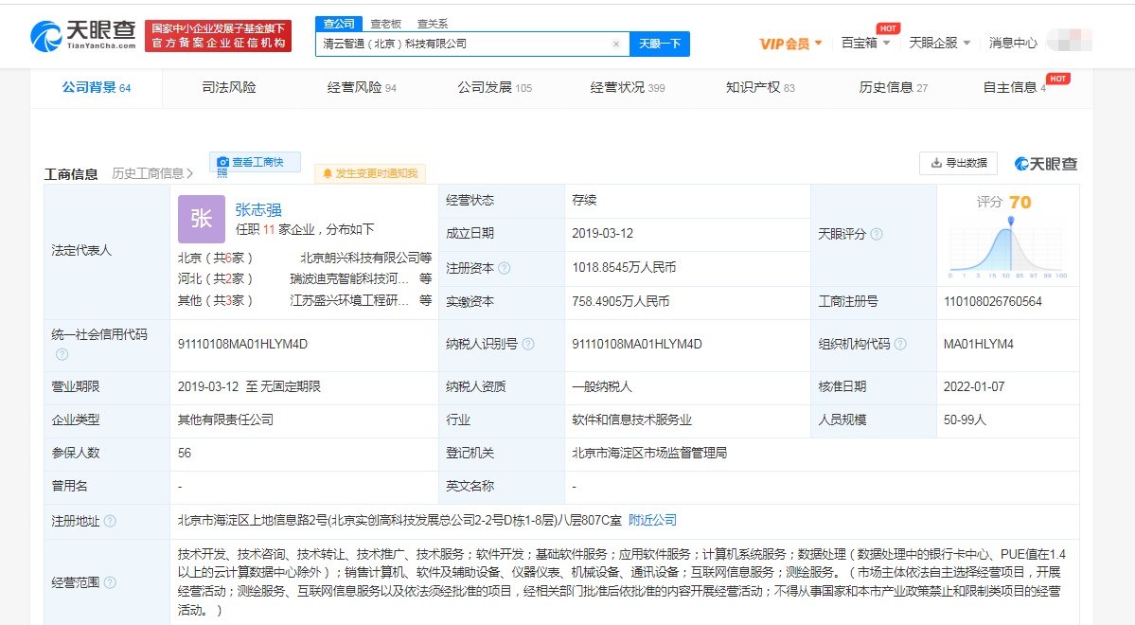Click the 导出数据 export button
This screenshot has width=1135, height=625.
point(958,163)
